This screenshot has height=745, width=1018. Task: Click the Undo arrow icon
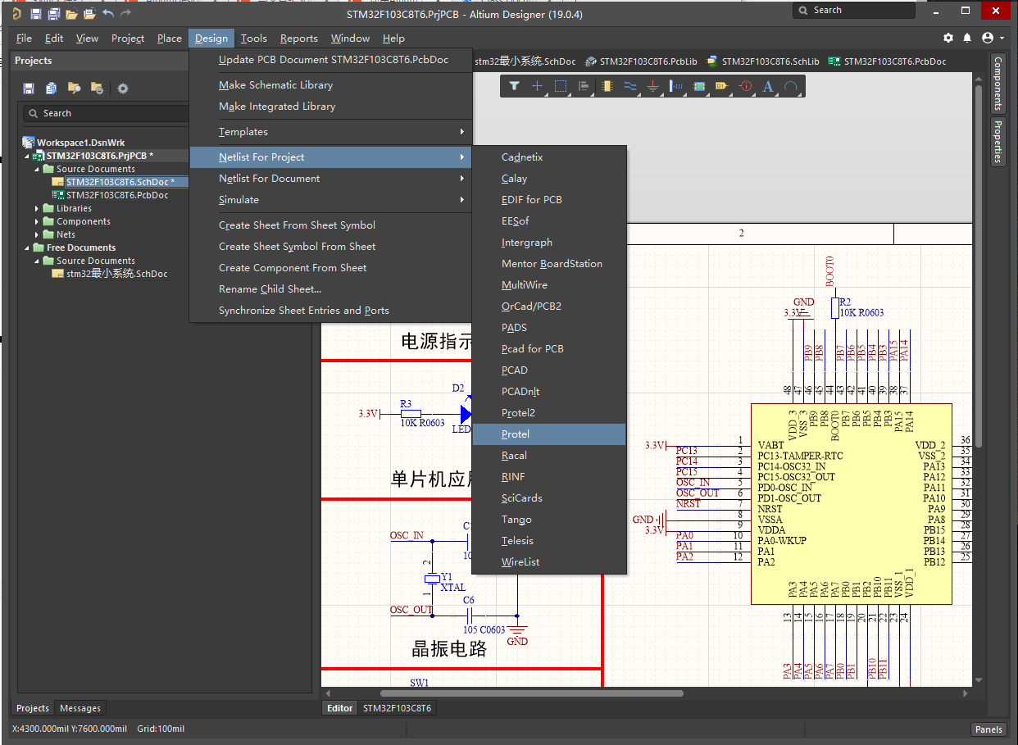point(107,14)
